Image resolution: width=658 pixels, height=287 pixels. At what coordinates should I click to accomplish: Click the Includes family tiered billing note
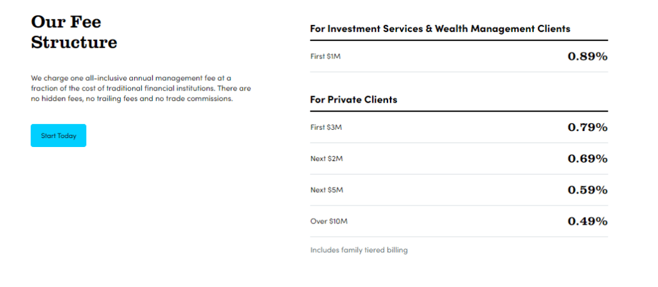point(359,250)
